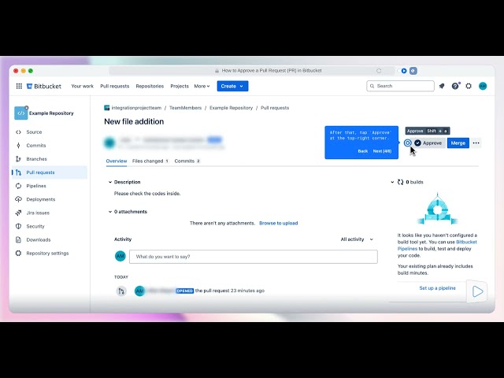Screen dimensions: 504x378
Task: Collapse the Description section
Action: (x=110, y=182)
